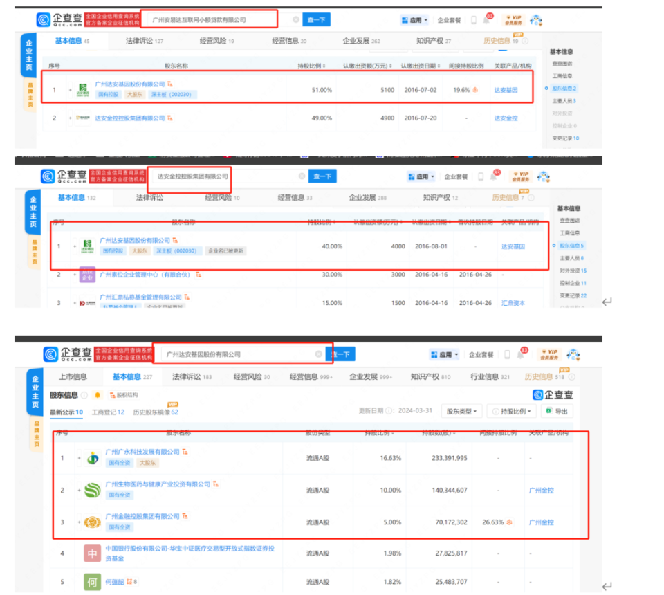Open 广州金融控股集团 gold emblem logo
Screen dimensions: 664x595
pyautogui.click(x=92, y=522)
